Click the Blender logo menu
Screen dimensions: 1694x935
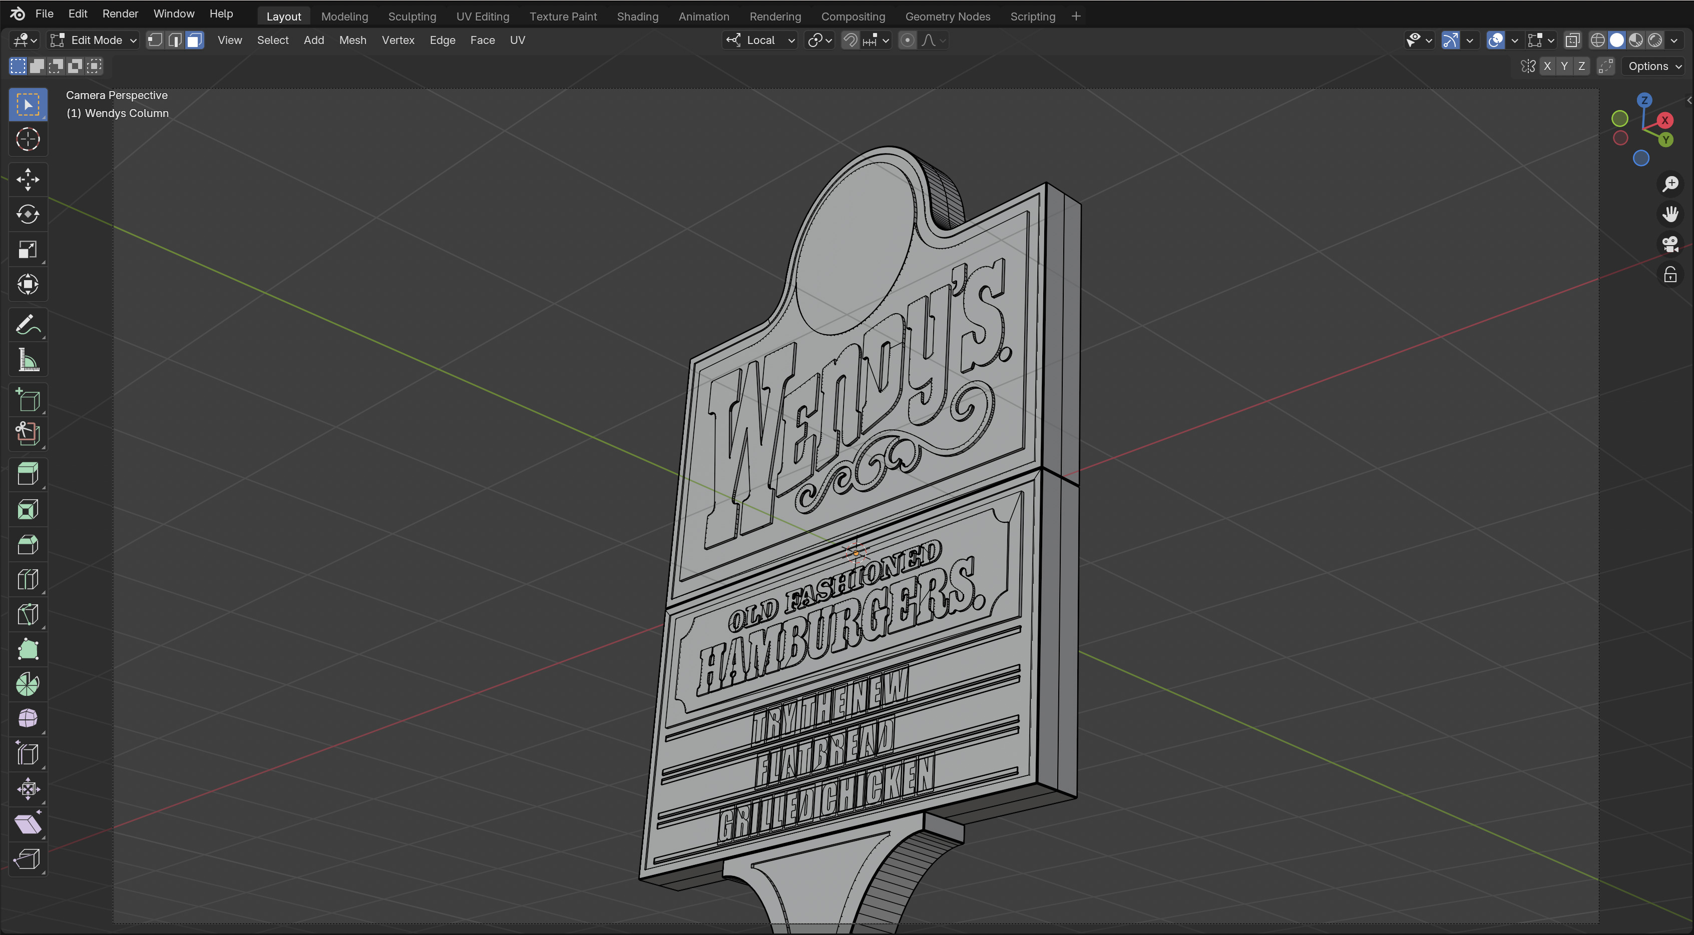18,14
